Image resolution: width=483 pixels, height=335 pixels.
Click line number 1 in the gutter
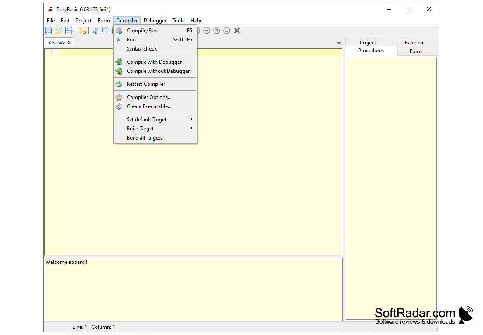coord(51,52)
